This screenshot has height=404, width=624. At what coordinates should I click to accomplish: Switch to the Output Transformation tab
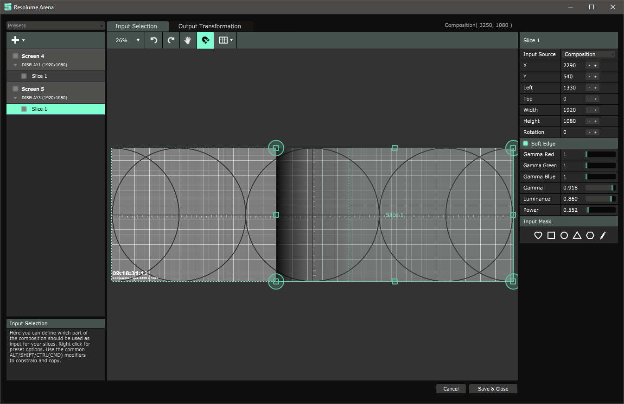pyautogui.click(x=210, y=26)
